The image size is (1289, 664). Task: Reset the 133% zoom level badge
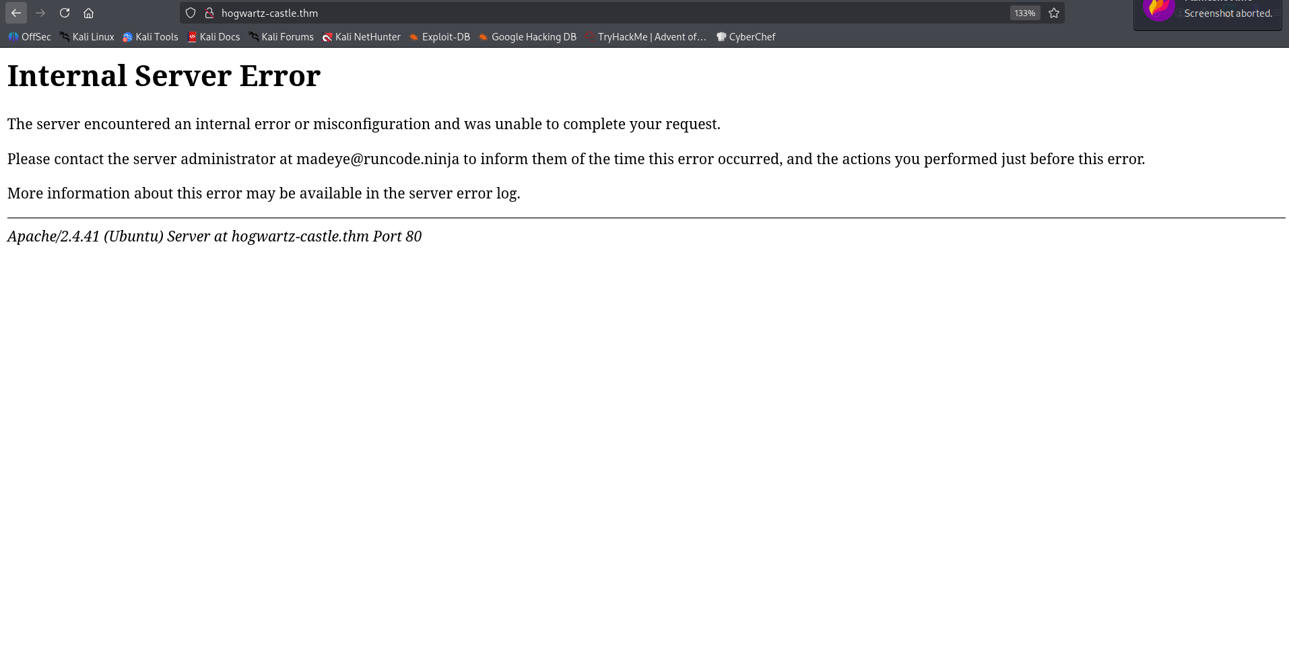(x=1024, y=13)
